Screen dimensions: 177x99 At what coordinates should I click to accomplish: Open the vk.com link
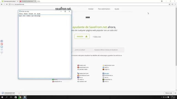[106, 73]
